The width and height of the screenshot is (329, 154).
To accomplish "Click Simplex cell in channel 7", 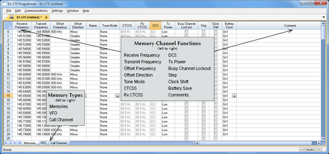I will 78,62.
